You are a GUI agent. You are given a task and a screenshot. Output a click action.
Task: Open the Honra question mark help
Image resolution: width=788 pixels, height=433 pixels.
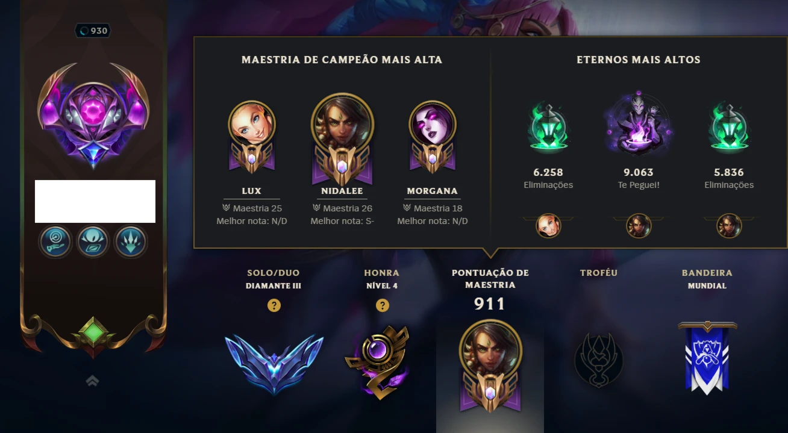coord(382,305)
